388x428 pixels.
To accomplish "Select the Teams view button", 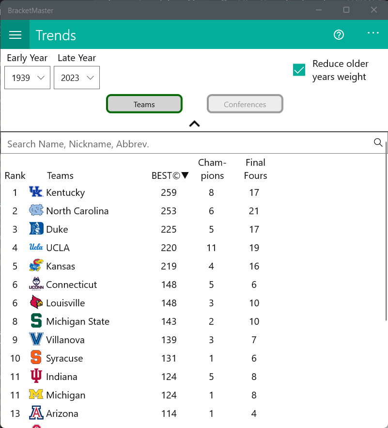I will [144, 104].
